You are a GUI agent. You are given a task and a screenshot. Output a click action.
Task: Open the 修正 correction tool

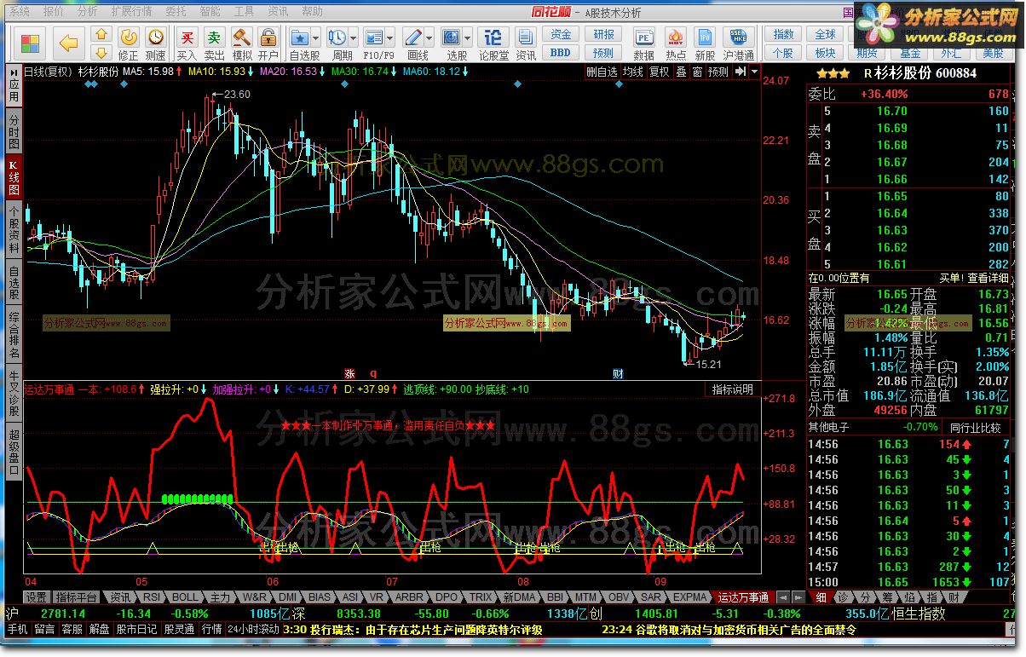point(128,43)
